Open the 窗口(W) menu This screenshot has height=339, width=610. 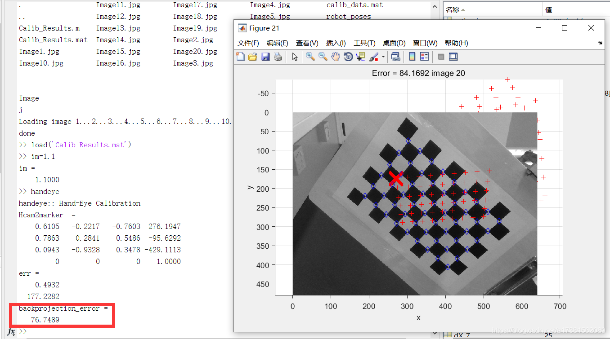[425, 43]
